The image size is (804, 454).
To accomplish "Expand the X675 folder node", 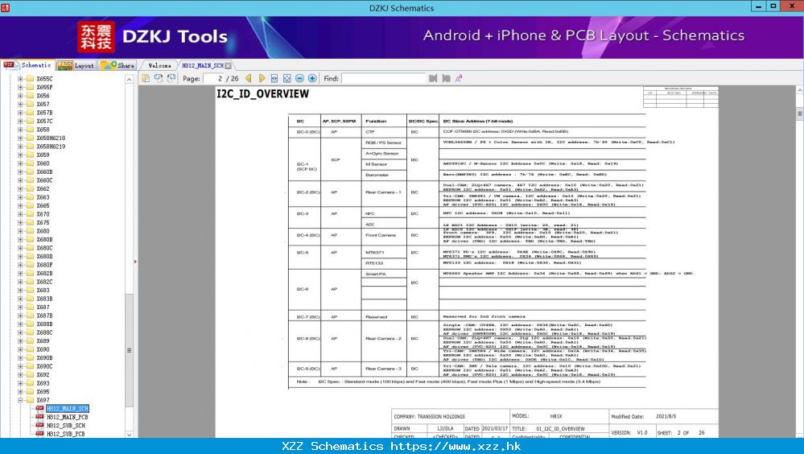I will 20,223.
